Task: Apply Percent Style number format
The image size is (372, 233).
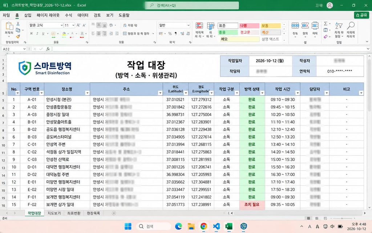Action: (170, 34)
